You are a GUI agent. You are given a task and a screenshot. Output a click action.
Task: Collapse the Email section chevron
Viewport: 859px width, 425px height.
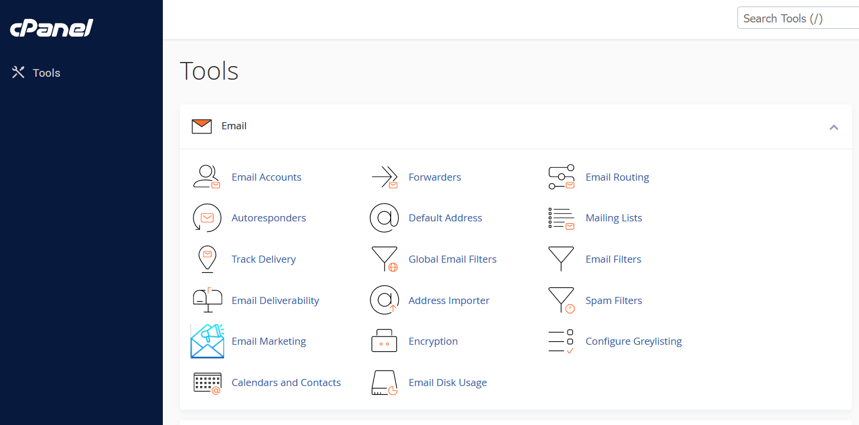(x=834, y=127)
